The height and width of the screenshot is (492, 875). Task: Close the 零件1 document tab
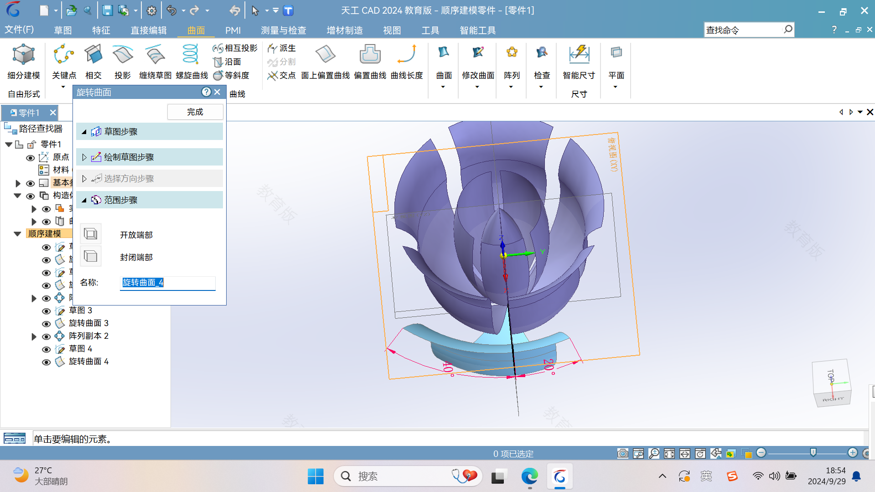coord(53,112)
